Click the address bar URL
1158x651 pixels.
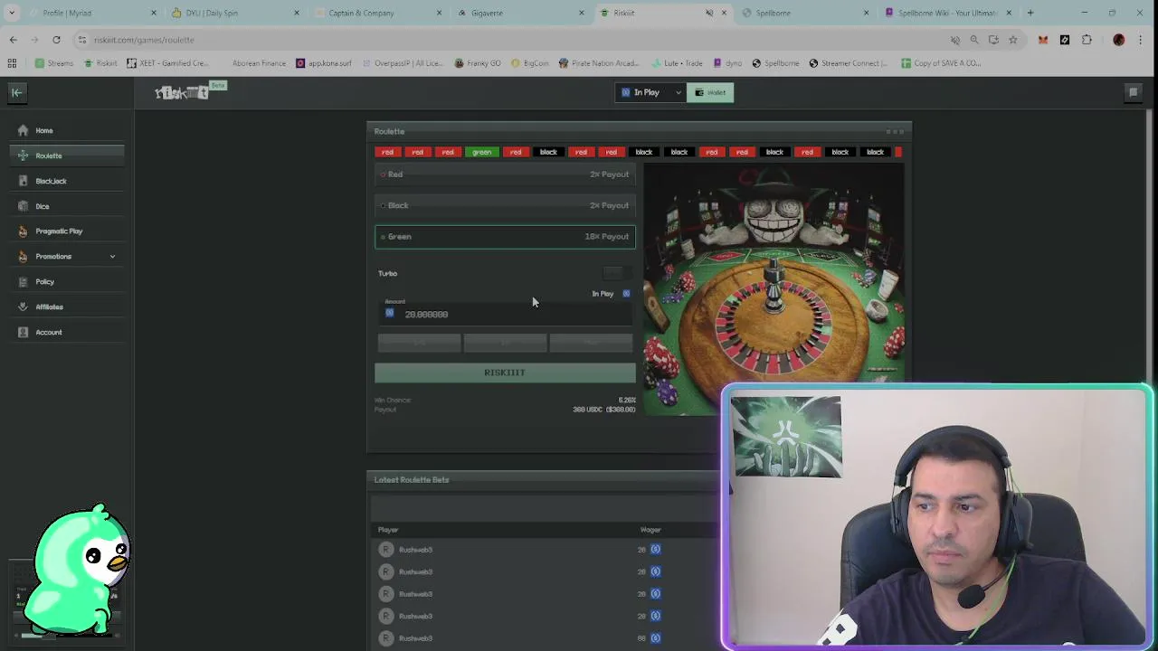tap(144, 40)
